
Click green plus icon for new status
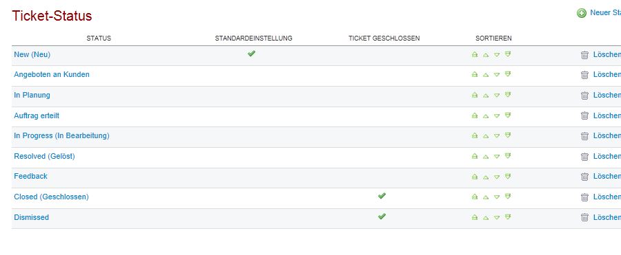click(x=582, y=13)
